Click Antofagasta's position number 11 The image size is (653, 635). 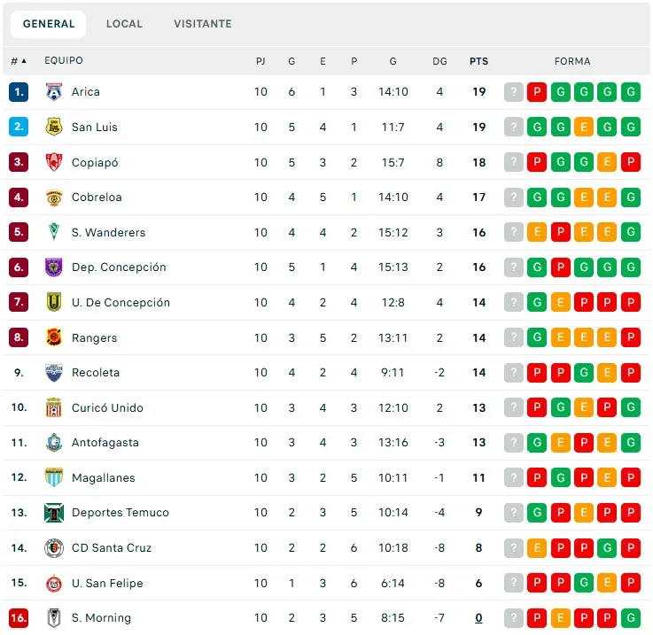tap(19, 443)
